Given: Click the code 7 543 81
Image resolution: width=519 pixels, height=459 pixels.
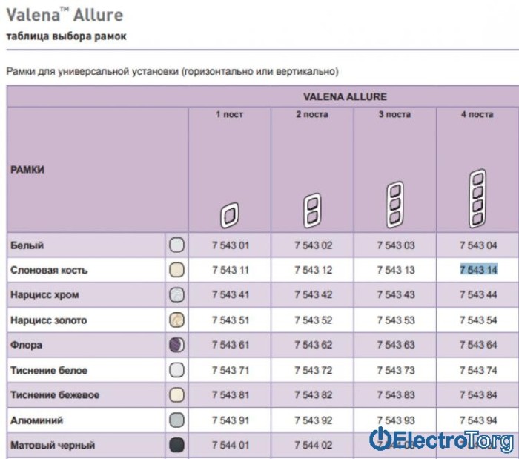Looking at the screenshot, I should pyautogui.click(x=231, y=394).
